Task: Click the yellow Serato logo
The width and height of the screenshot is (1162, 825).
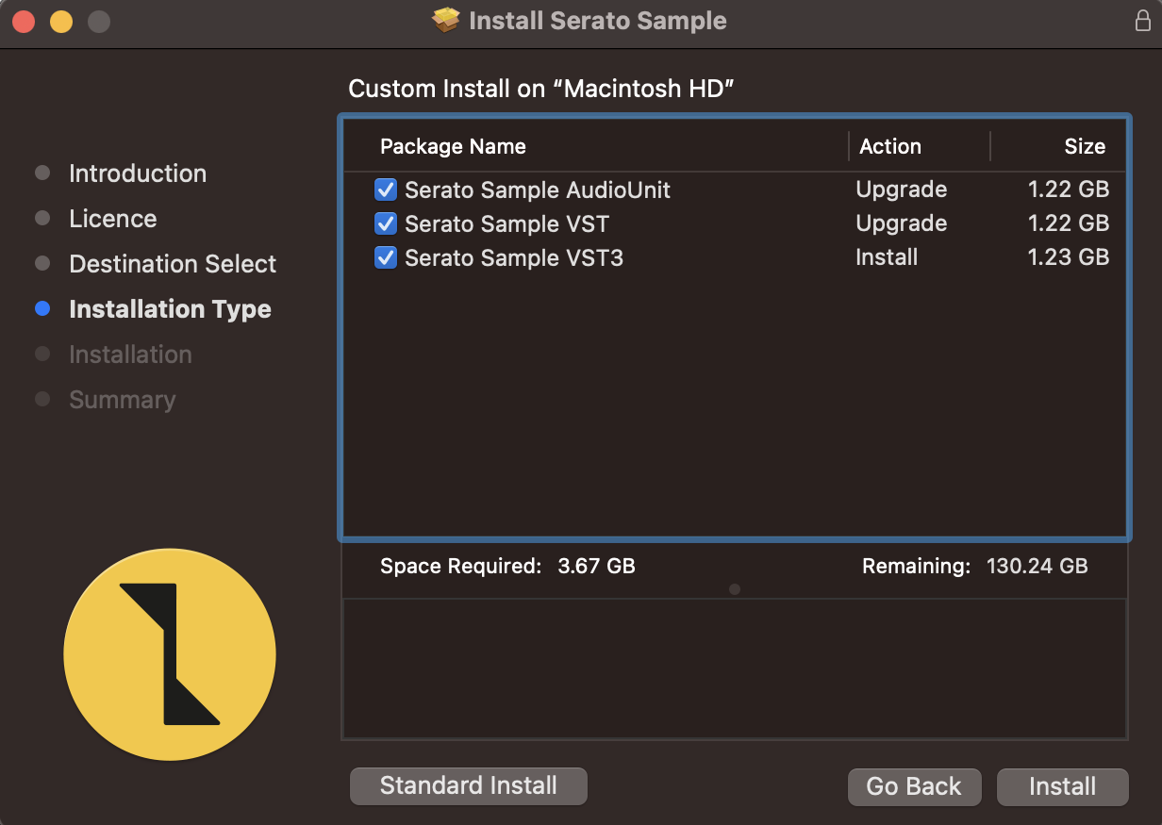Action: coord(170,654)
